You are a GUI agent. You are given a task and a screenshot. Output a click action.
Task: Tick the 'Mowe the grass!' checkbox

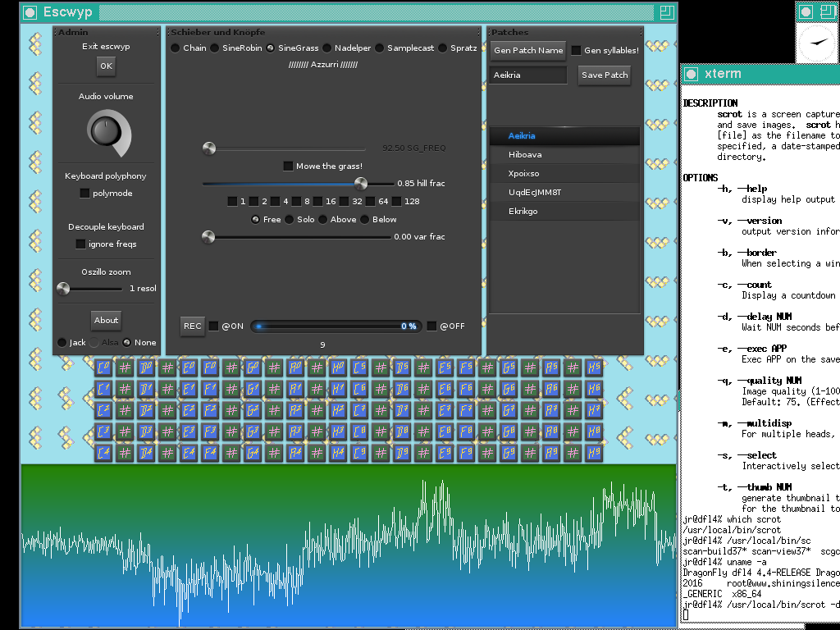click(x=288, y=167)
